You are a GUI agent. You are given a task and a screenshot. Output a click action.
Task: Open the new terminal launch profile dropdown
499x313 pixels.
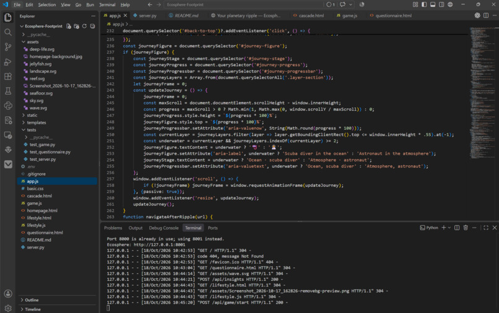click(449, 228)
